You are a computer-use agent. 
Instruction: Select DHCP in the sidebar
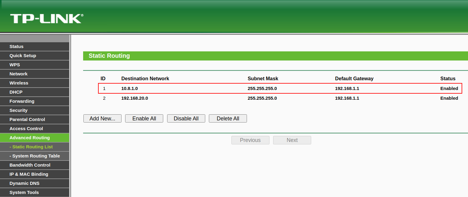35,92
